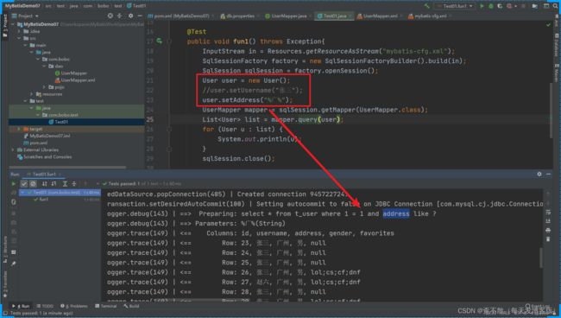Build project with the hammer icon
Viewport: 561px width, 318px height.
[x=427, y=6]
